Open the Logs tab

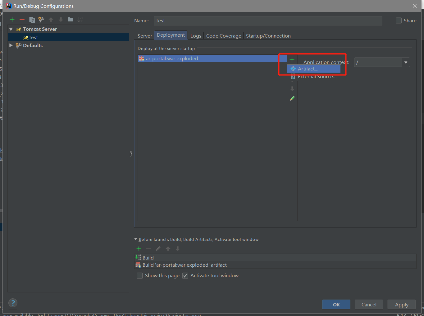196,36
